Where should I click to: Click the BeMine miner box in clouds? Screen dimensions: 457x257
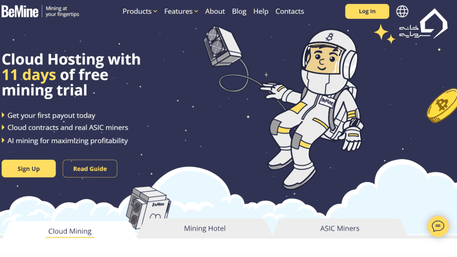(148, 207)
